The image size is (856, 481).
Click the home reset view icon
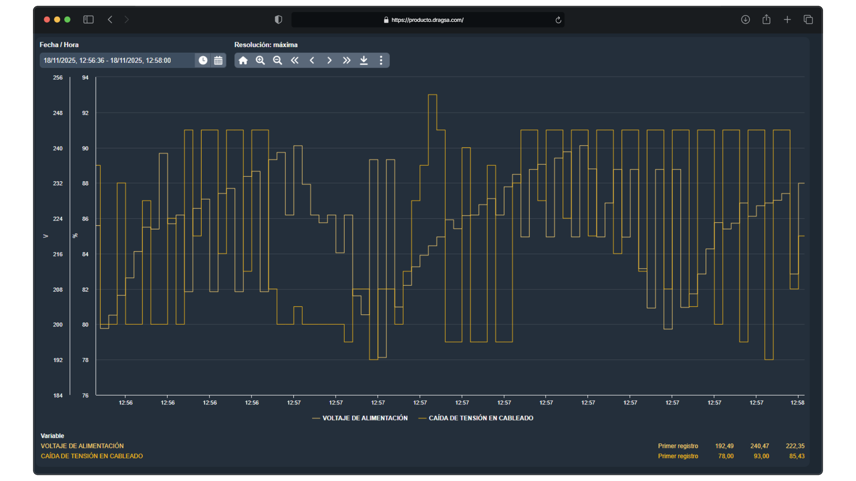pos(243,61)
